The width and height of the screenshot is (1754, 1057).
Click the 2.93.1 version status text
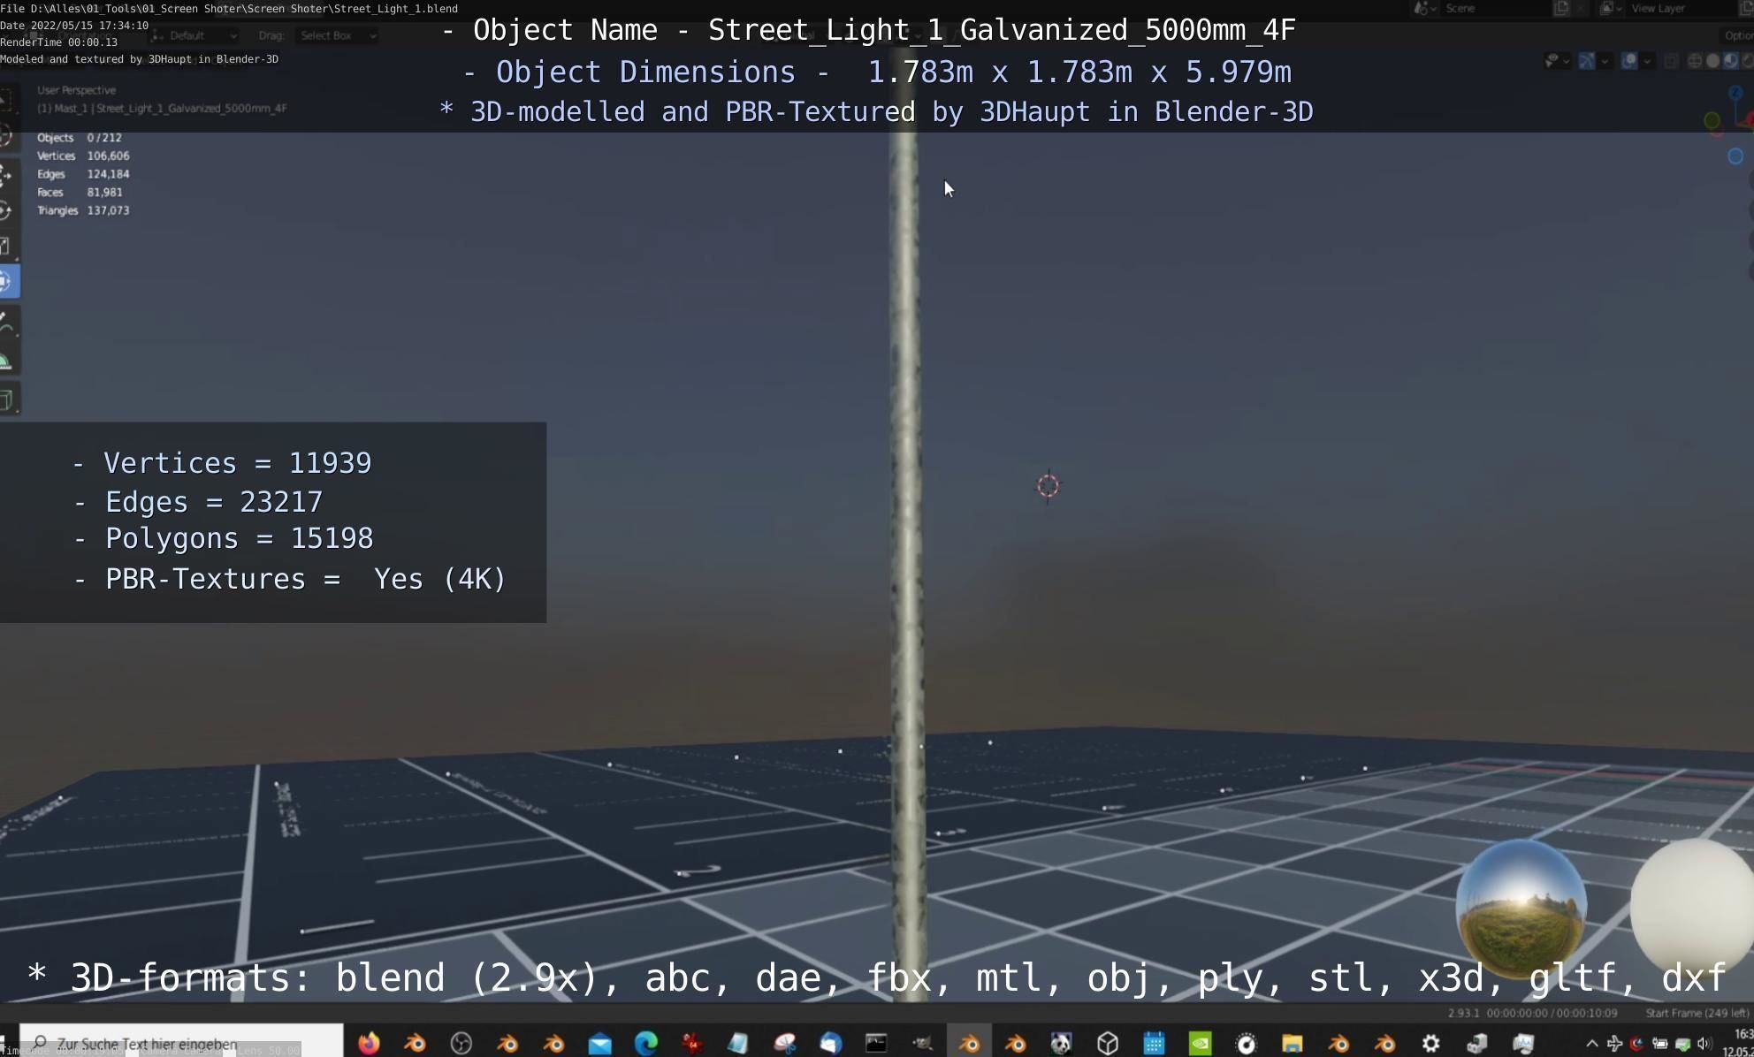click(x=1463, y=1013)
